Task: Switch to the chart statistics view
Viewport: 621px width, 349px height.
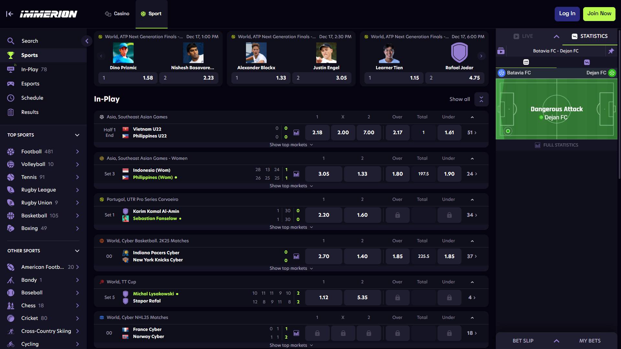Action: pos(587,62)
